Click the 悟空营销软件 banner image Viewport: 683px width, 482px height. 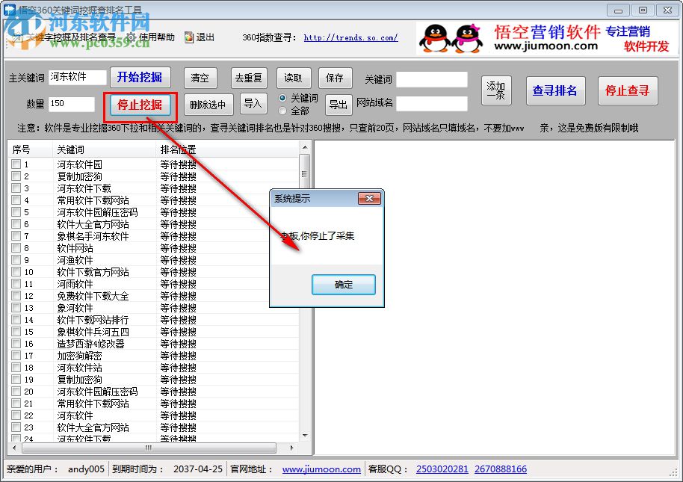[x=547, y=38]
